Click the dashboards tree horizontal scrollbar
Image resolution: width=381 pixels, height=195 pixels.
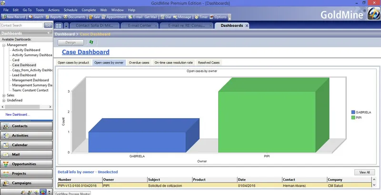click(x=26, y=107)
